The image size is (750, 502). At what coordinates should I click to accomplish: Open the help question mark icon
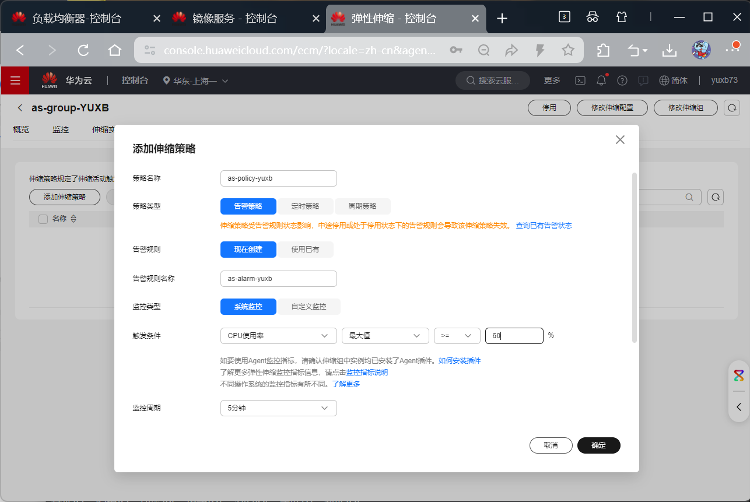[x=622, y=80]
